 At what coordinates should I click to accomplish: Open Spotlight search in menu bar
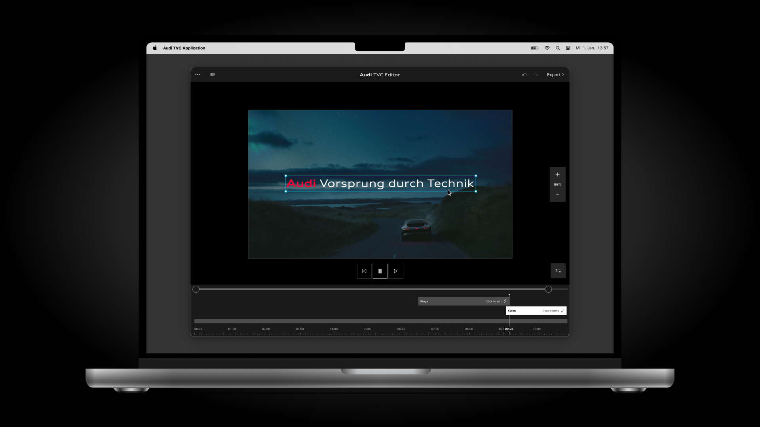(558, 48)
